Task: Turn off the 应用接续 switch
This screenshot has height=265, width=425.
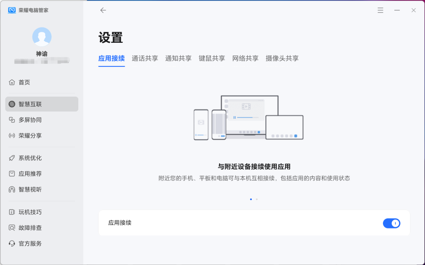Action: click(x=392, y=223)
